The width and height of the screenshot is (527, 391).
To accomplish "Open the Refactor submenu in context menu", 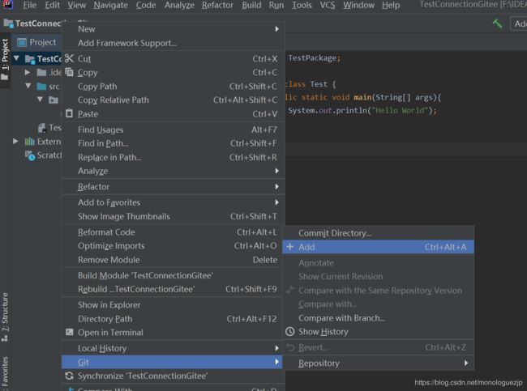I will [174, 187].
